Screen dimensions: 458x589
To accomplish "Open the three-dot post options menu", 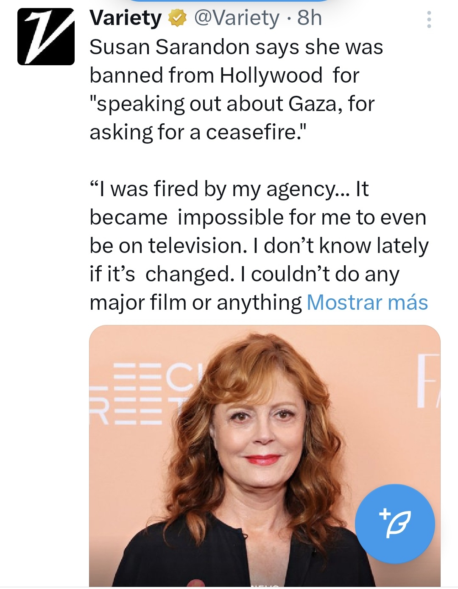I will click(429, 20).
